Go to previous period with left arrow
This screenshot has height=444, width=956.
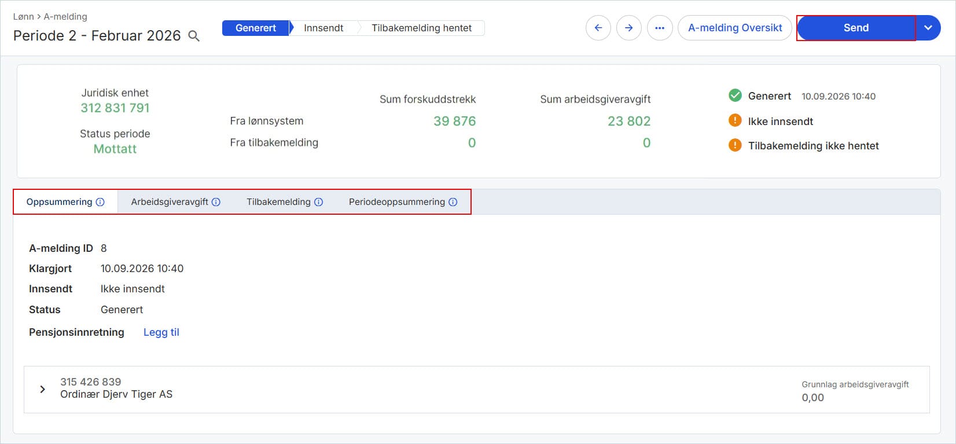coord(598,28)
